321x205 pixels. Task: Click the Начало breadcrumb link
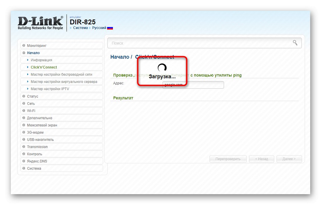(x=120, y=57)
